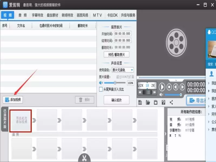Viewport: 216px width, 162px height.
Task: Open the MTV tab
Action: (x=97, y=15)
